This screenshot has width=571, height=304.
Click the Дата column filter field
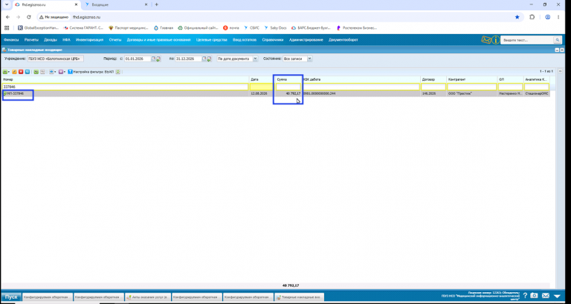tap(262, 87)
